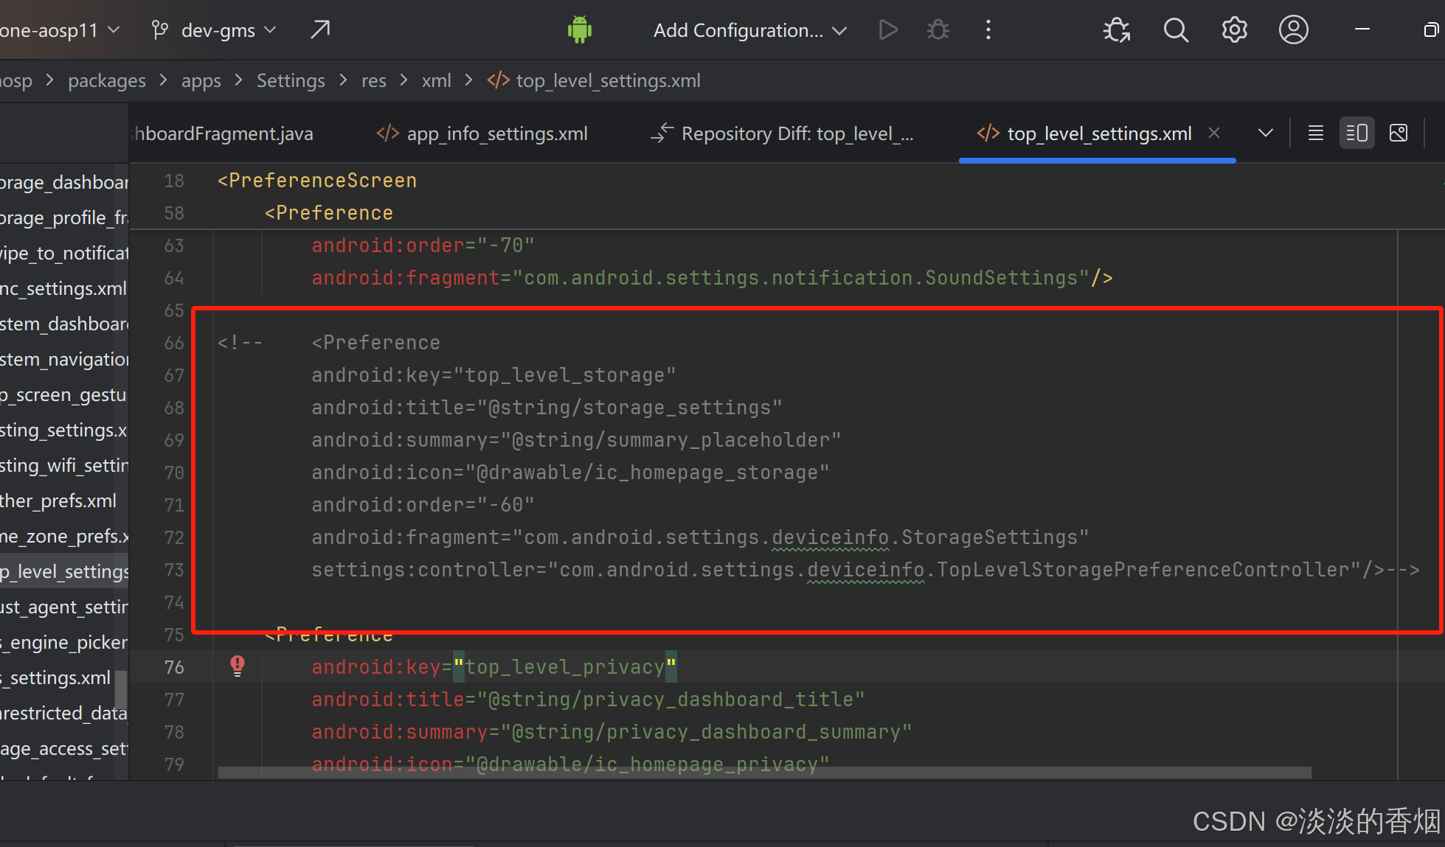Click the diagonal arrow icon beside dev-gms

[320, 30]
